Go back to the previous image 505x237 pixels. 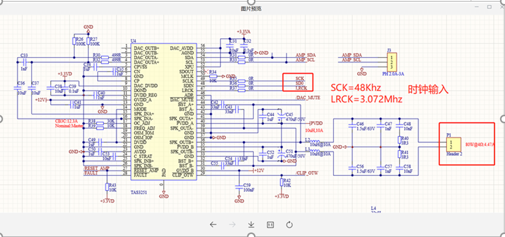click(x=213, y=225)
